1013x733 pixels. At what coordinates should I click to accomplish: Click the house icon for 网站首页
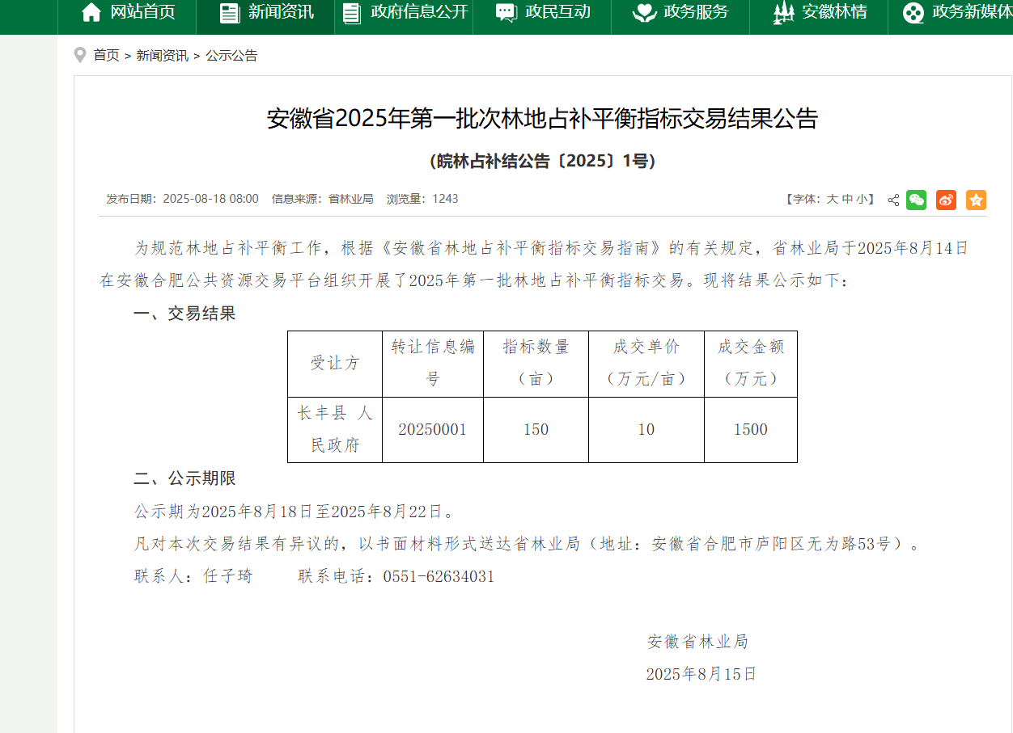click(91, 12)
